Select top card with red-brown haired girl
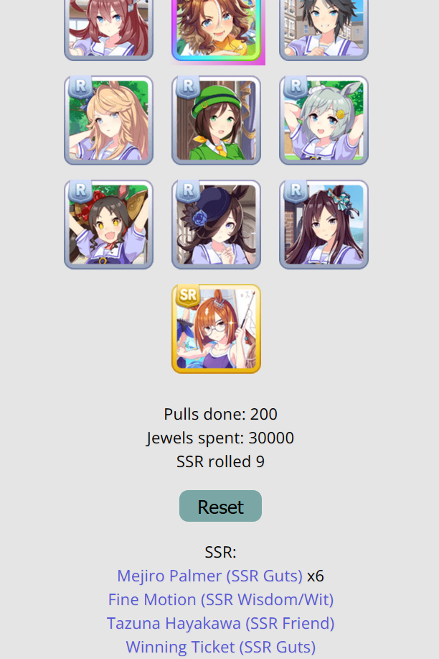The image size is (439, 659). (109, 29)
